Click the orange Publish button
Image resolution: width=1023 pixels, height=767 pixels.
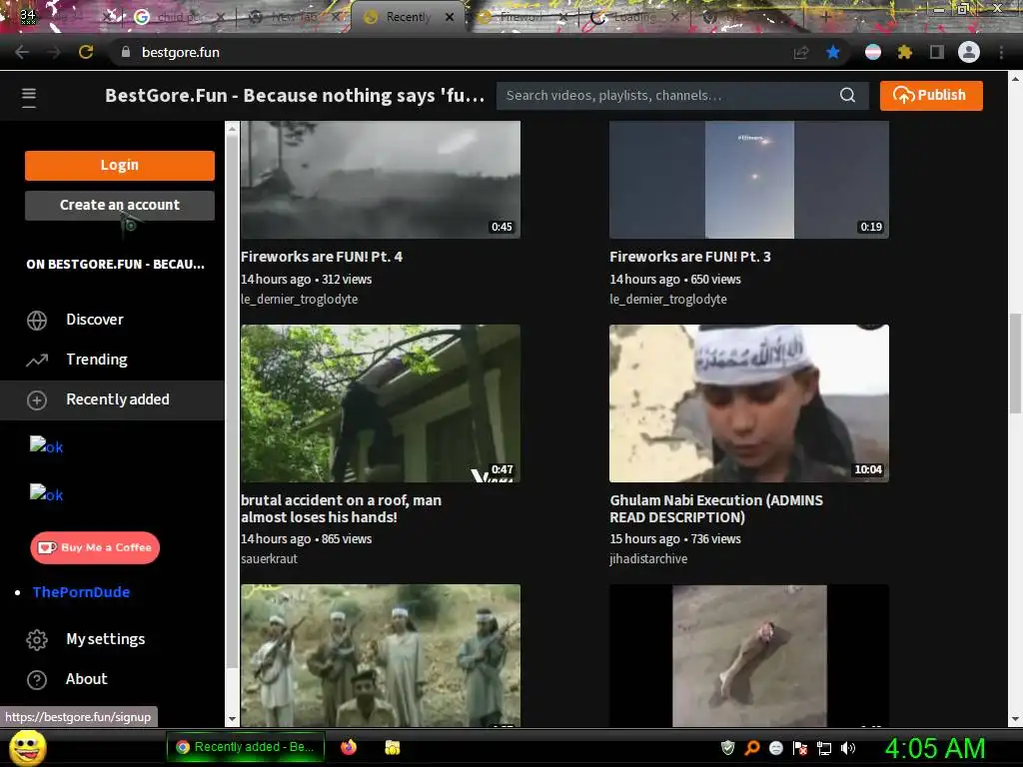tap(931, 95)
